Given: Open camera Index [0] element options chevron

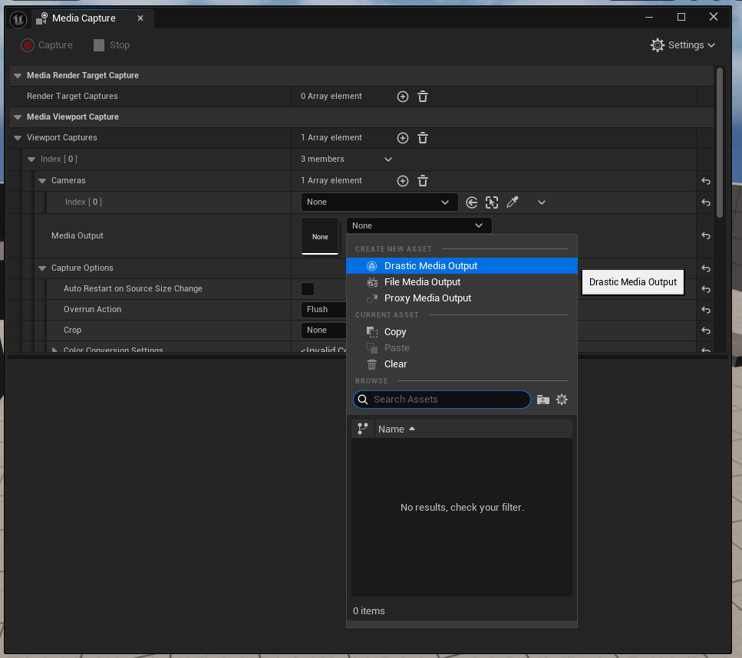Looking at the screenshot, I should tap(542, 202).
